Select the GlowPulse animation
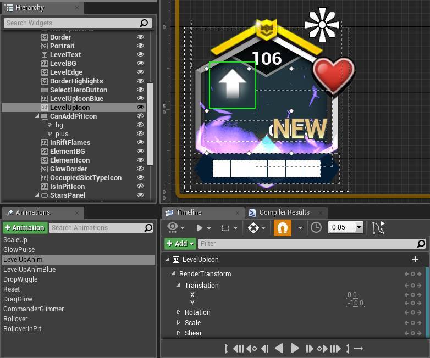This screenshot has width=430, height=358. 19,249
